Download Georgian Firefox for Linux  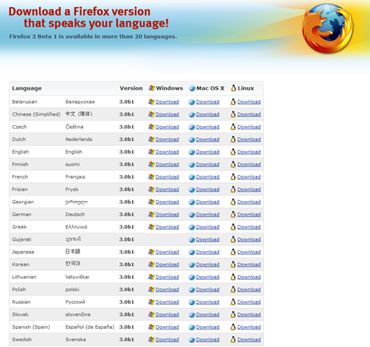tap(249, 202)
